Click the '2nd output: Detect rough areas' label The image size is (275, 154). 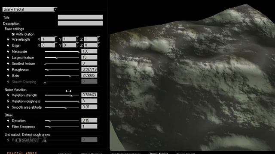click(x=27, y=135)
